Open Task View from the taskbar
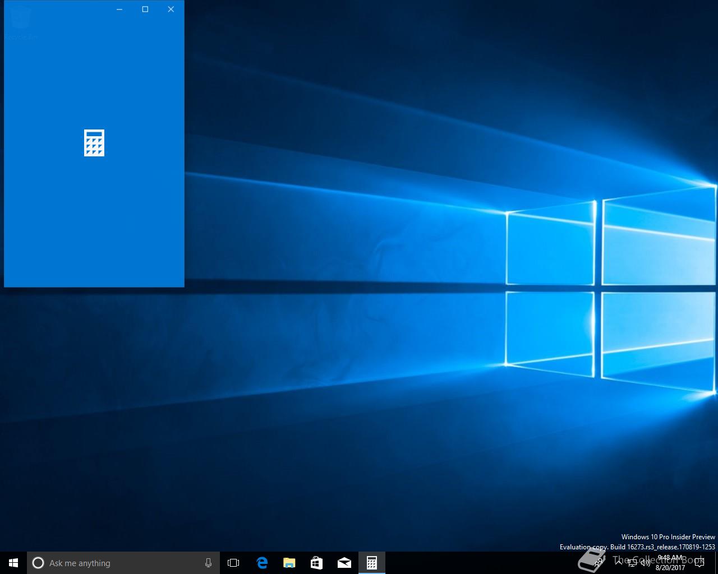Image resolution: width=718 pixels, height=574 pixels. [233, 563]
